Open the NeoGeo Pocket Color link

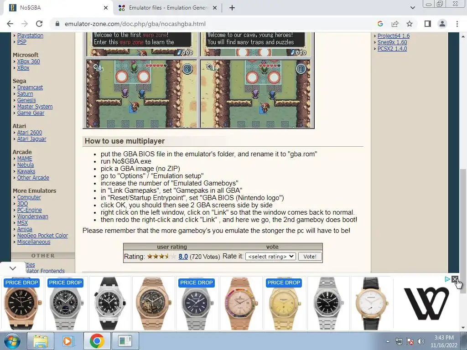pyautogui.click(x=42, y=236)
